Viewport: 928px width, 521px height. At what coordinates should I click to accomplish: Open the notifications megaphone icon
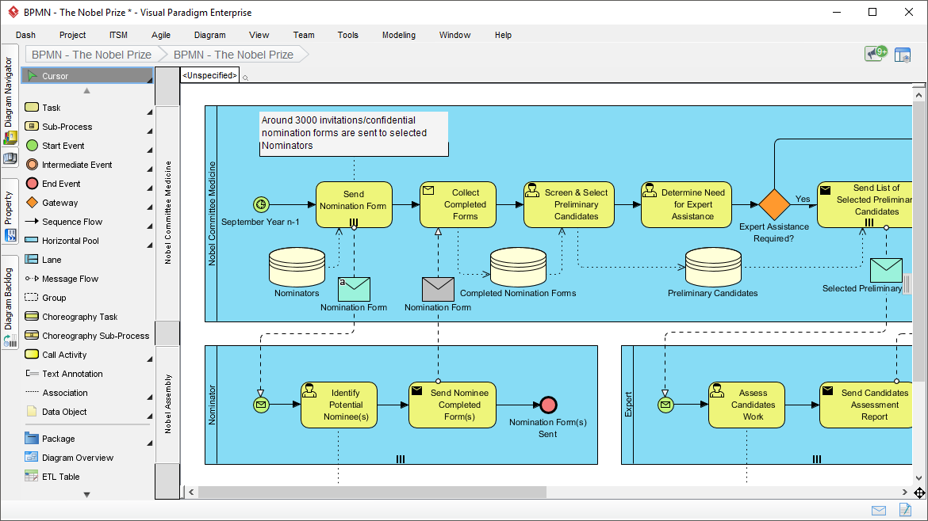[x=876, y=54]
